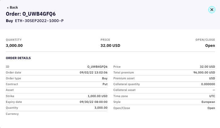Image resolution: width=220 pixels, height=128 pixels.
Task: Click the order date 09/02/22 13:02:06
Action: click(x=93, y=73)
